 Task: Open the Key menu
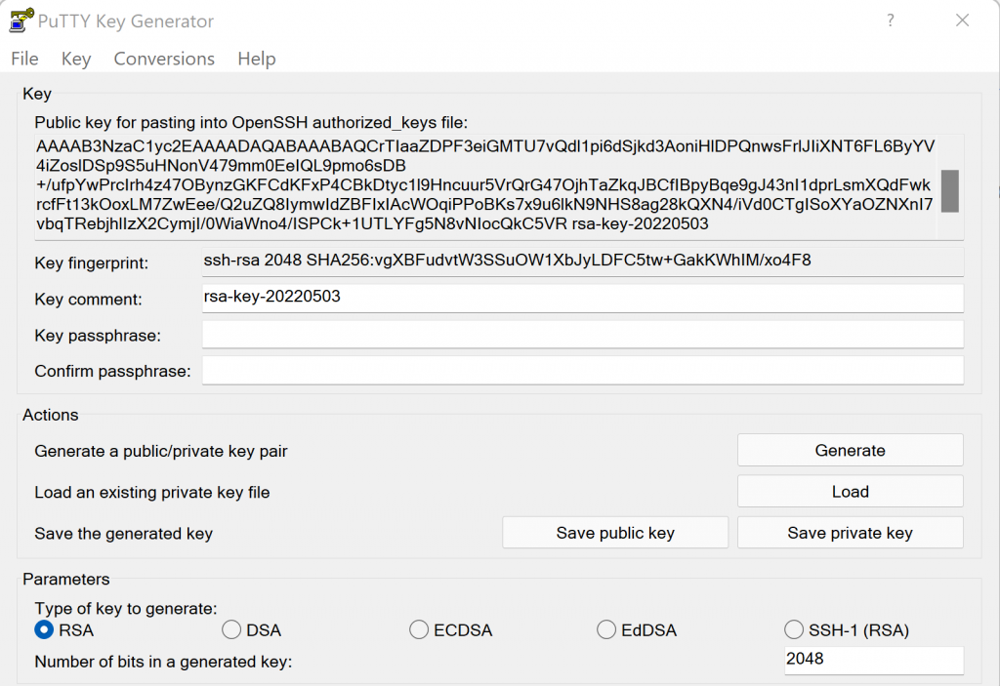(x=76, y=59)
